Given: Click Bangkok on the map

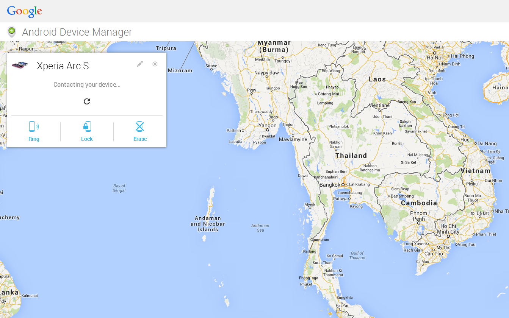Looking at the screenshot, I should click(x=330, y=185).
